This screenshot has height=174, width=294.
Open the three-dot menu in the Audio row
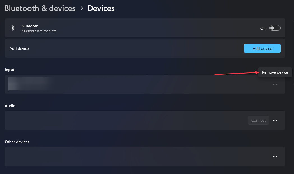click(x=275, y=120)
